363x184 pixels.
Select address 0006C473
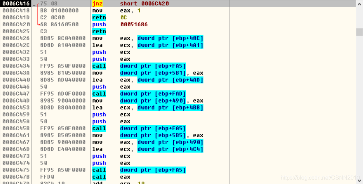pyautogui.click(x=16, y=156)
